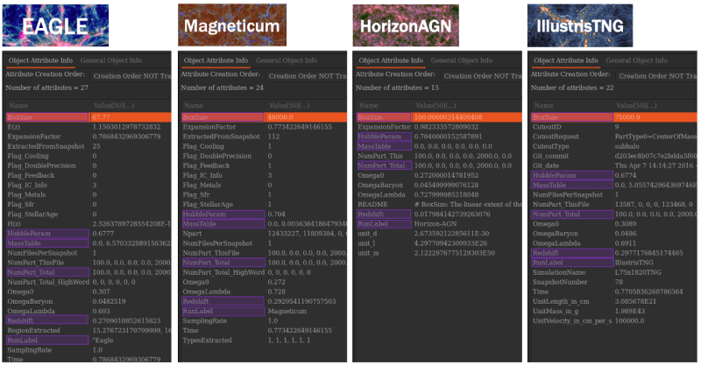This screenshot has height=365, width=701.
Task: Select the Magneticum banner image
Action: [232, 25]
